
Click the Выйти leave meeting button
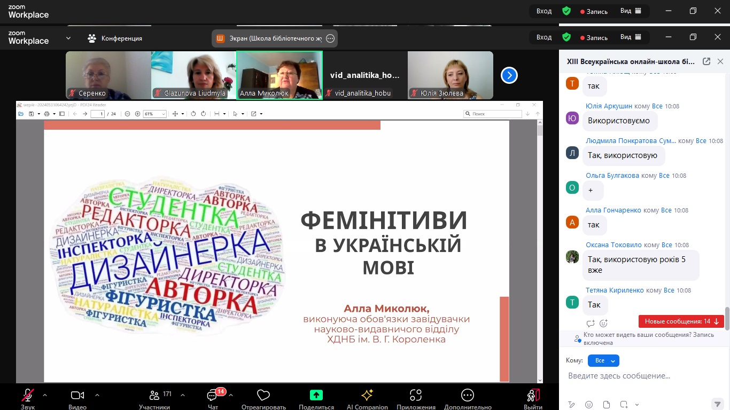(x=533, y=396)
